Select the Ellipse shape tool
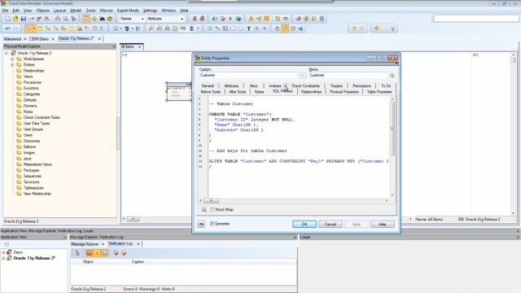Viewport: 521px width, 293px height. coord(241,28)
